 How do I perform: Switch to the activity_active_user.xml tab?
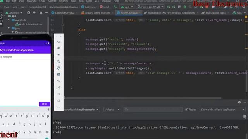pyautogui.click(x=98, y=13)
